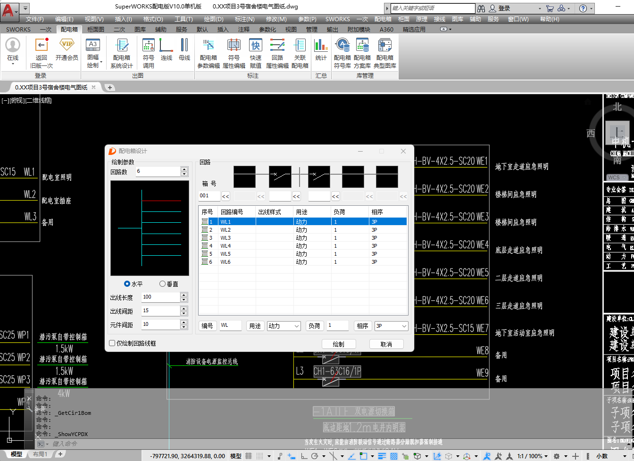634x461 pixels.
Task: Open 配电箱符号库 library icon
Action: 342,46
